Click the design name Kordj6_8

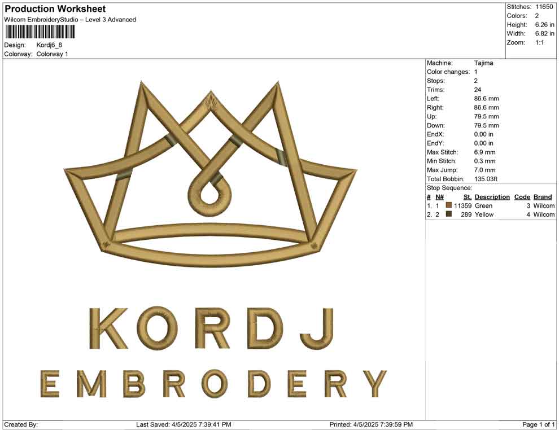coord(51,45)
